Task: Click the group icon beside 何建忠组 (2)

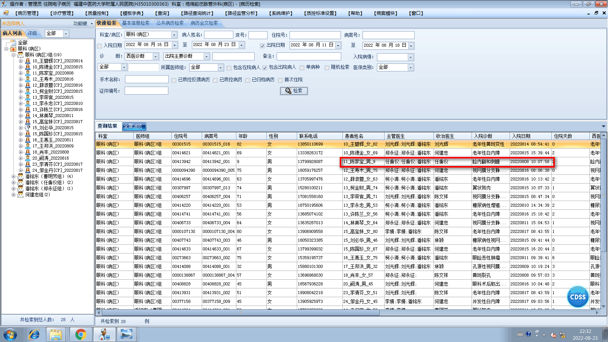Action: 21,195
